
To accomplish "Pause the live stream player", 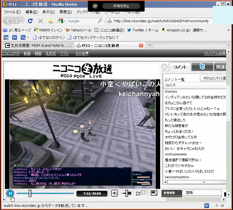I will click(10, 193).
